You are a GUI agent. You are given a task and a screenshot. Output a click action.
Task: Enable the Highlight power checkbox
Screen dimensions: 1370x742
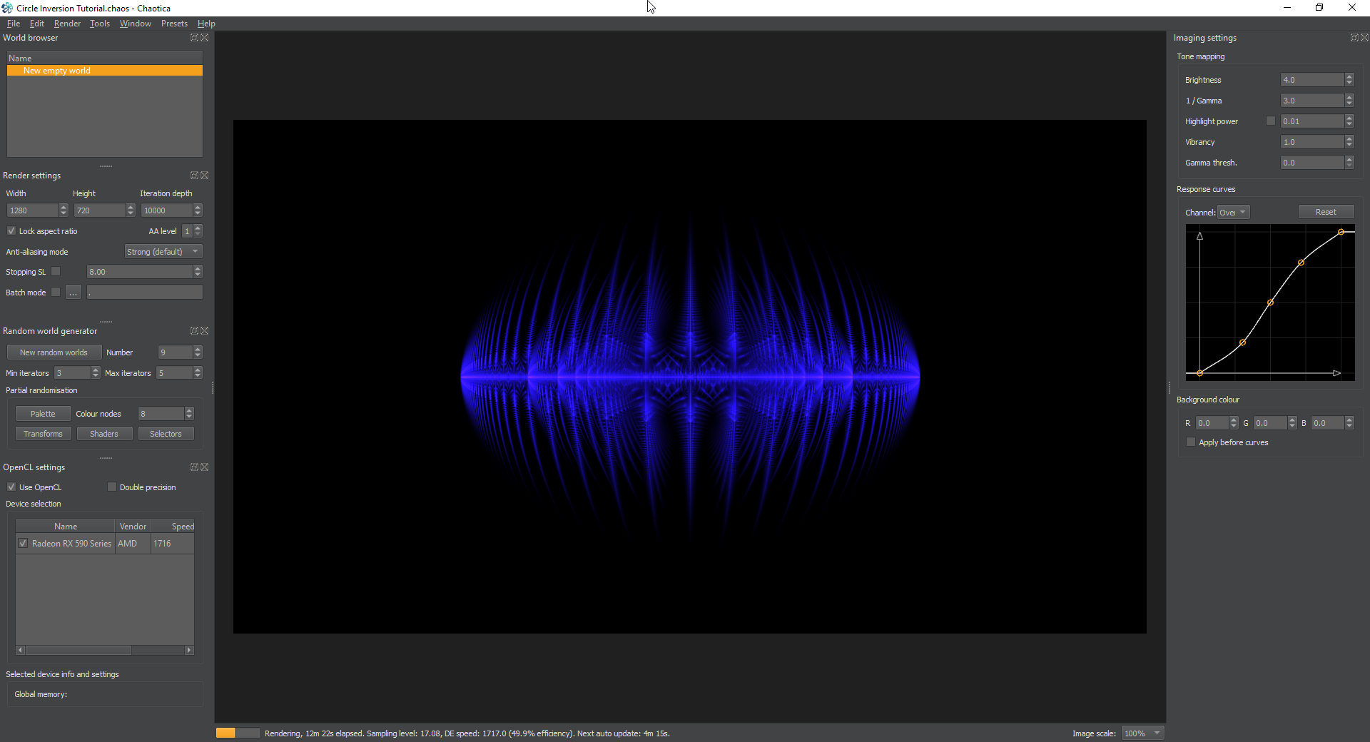click(x=1271, y=121)
